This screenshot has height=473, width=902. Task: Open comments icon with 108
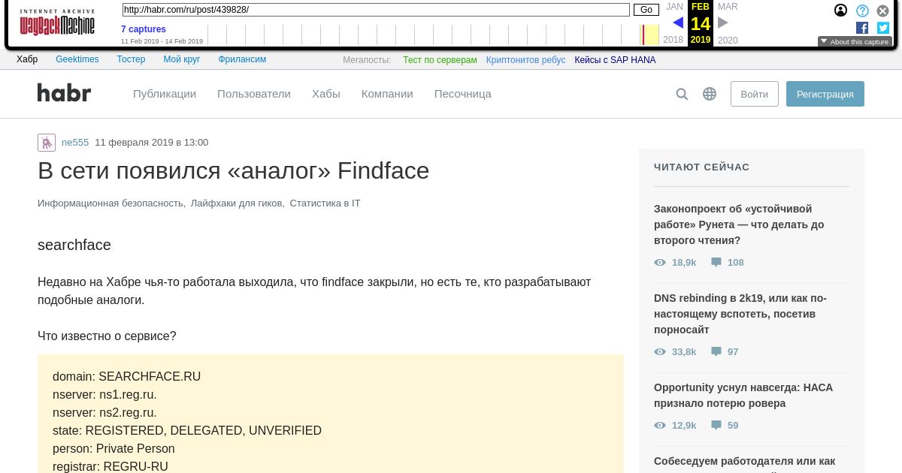[716, 263]
